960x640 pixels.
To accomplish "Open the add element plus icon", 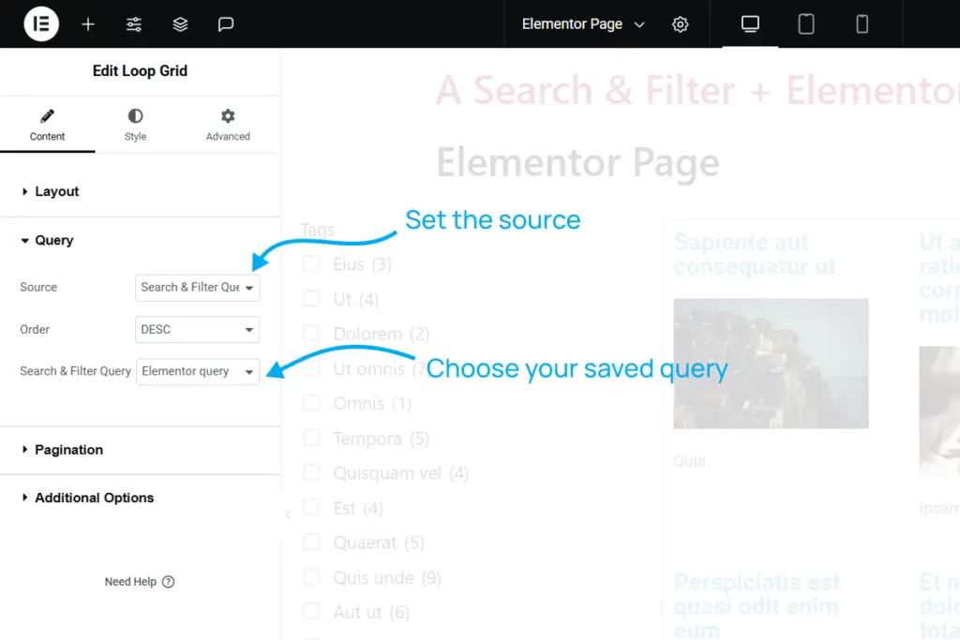I will (88, 23).
